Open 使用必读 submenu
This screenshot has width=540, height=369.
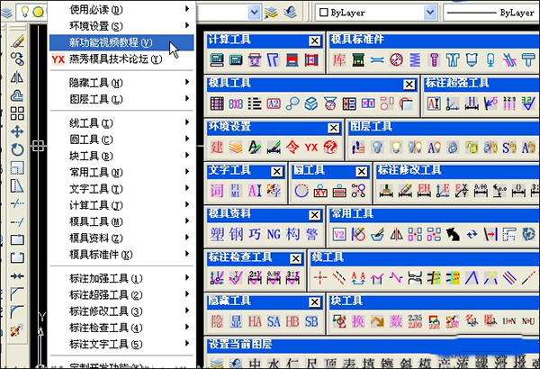point(121,9)
